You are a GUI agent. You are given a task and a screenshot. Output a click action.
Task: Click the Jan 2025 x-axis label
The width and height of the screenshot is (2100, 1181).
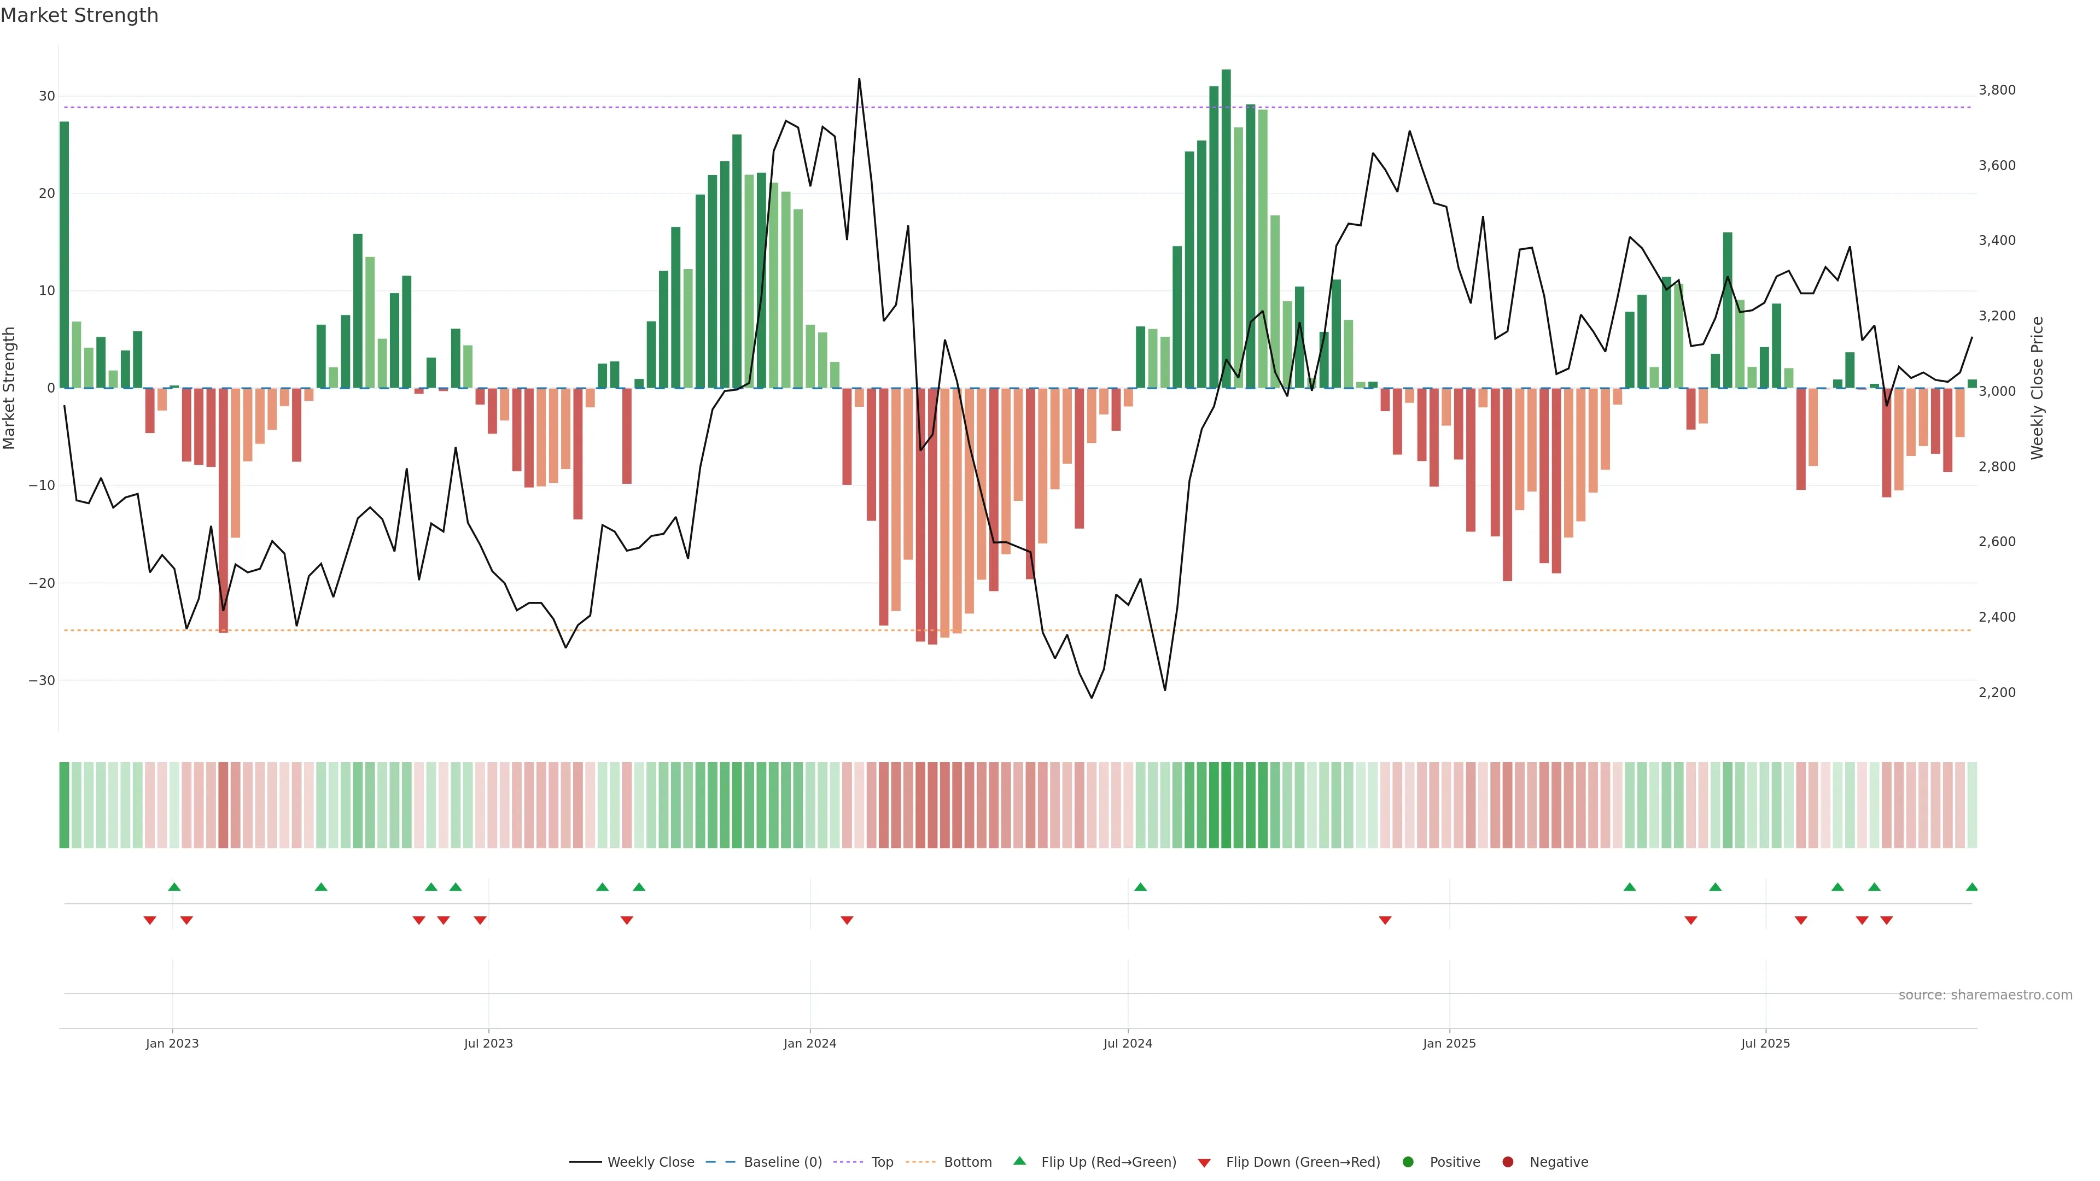(x=1449, y=1043)
